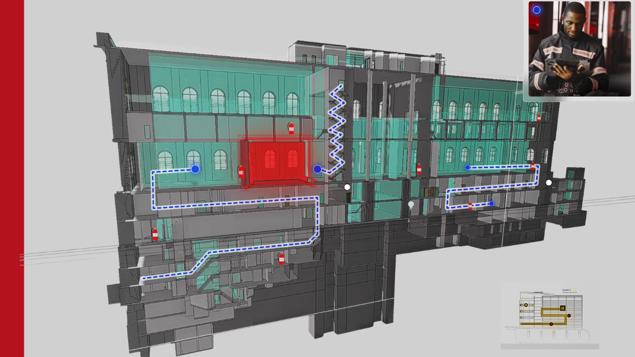The width and height of the screenshot is (635, 357).
Task: Click the far-left fire extinguisher on the dark facade
Action: click(x=155, y=234)
